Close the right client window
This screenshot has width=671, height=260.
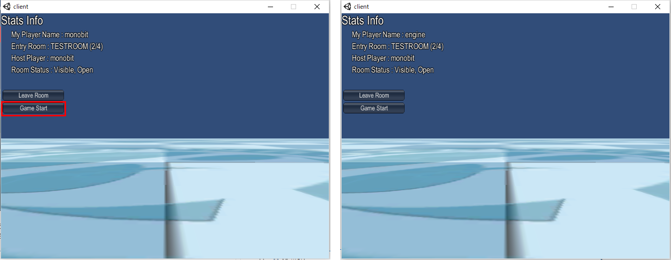[x=658, y=7]
